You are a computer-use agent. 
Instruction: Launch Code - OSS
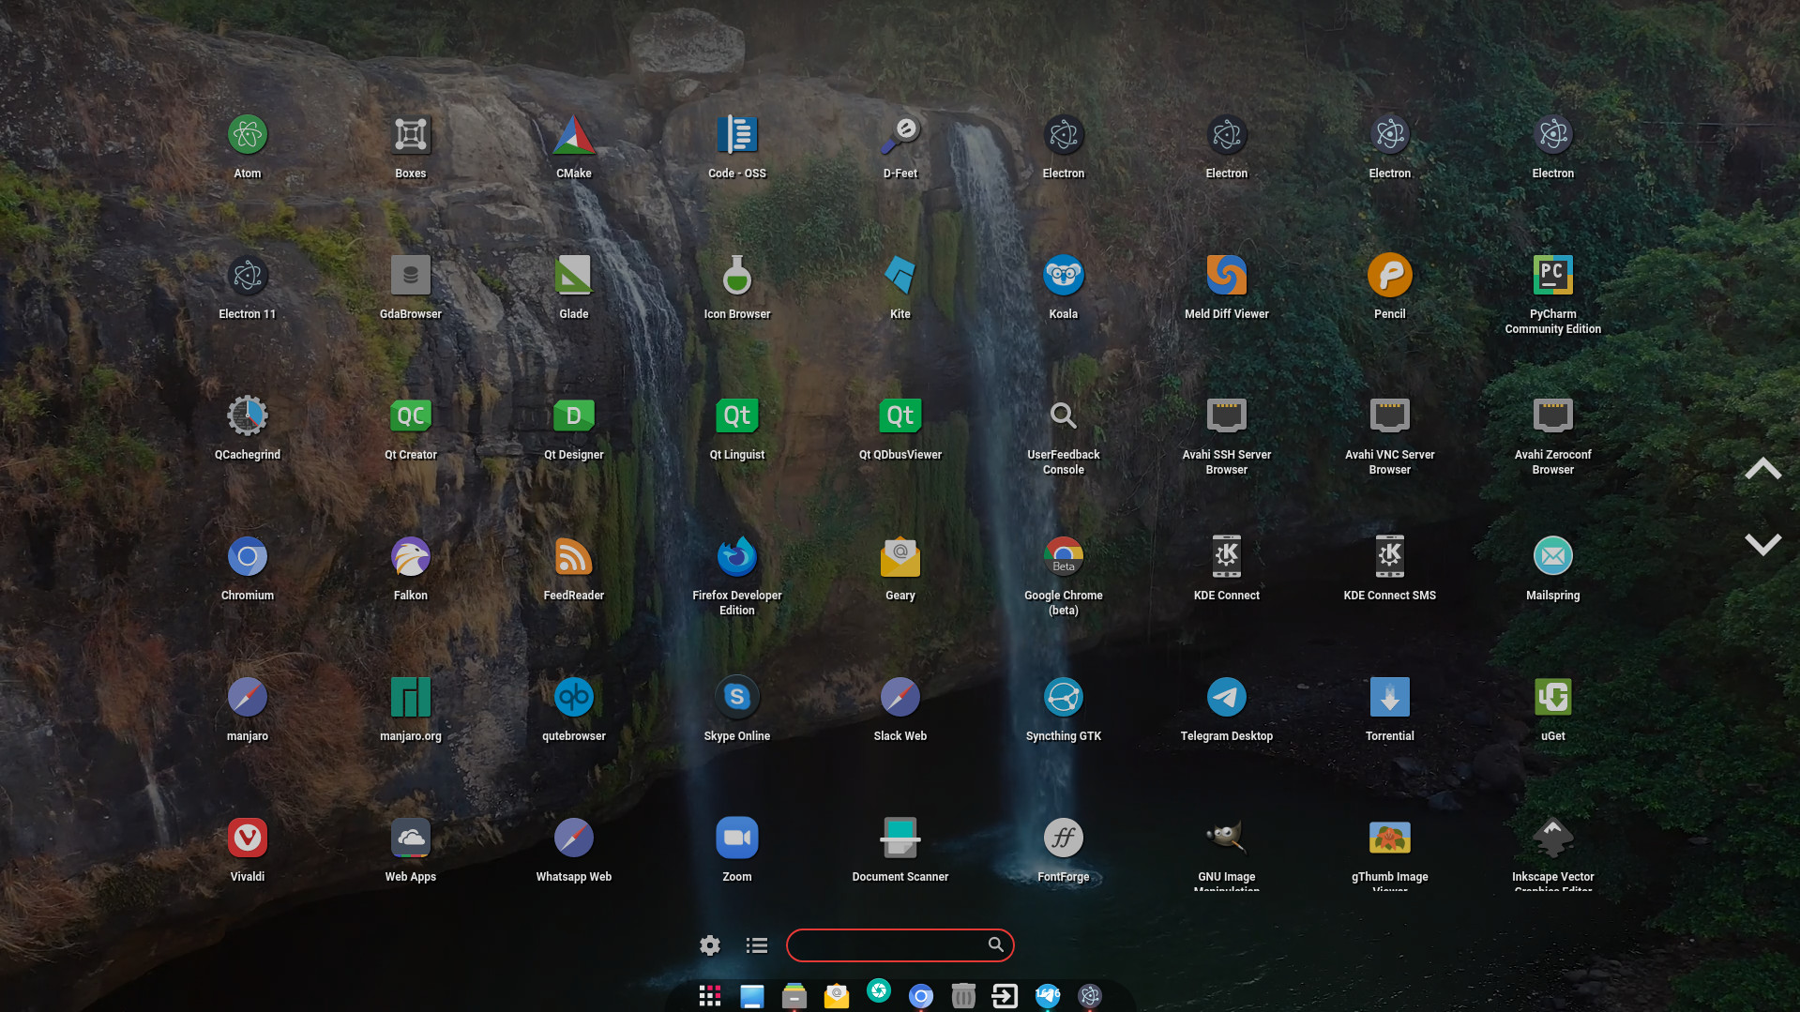click(x=737, y=136)
